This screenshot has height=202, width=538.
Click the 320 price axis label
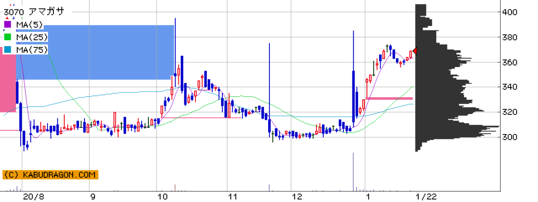510,112
